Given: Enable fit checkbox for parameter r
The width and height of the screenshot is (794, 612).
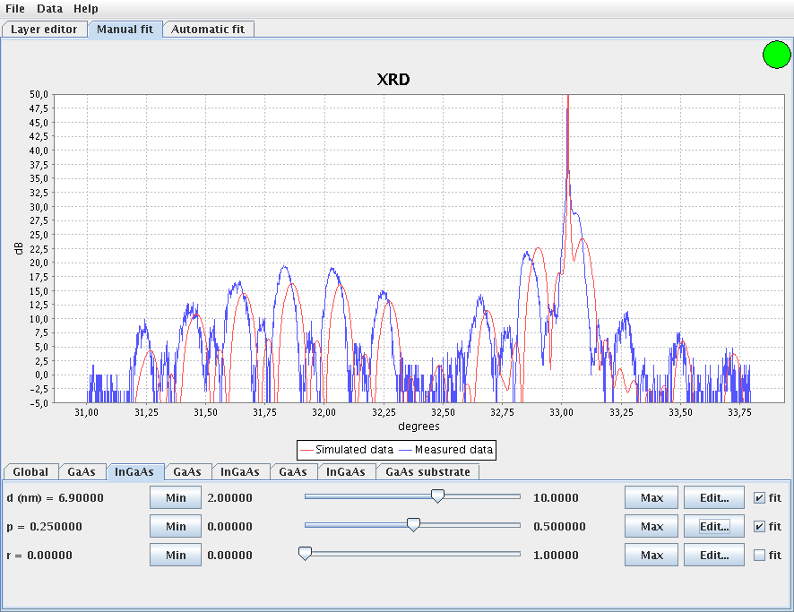Looking at the screenshot, I should tap(760, 556).
